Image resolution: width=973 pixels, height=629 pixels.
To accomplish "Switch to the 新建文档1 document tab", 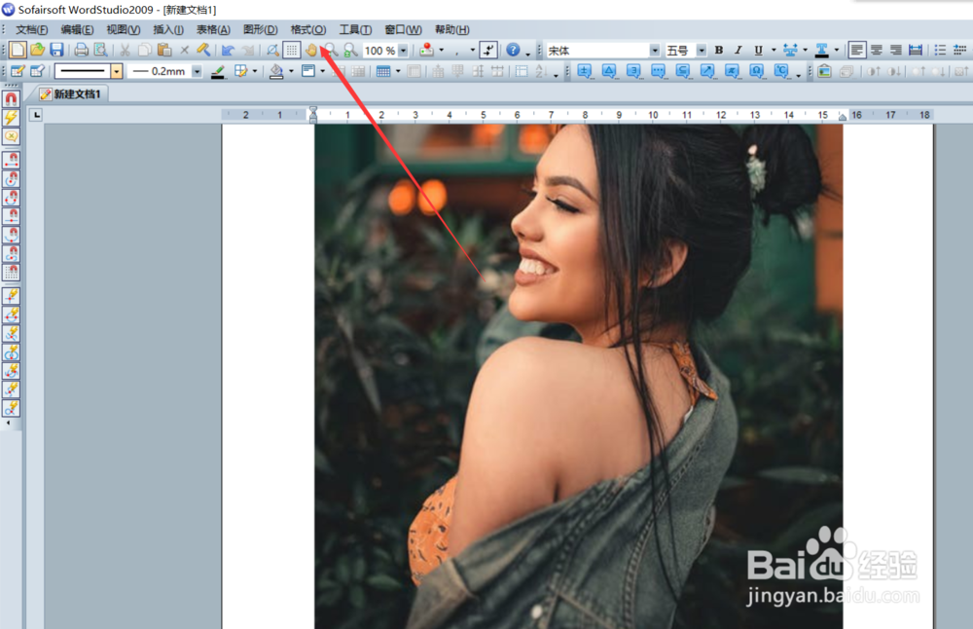I will click(x=69, y=93).
